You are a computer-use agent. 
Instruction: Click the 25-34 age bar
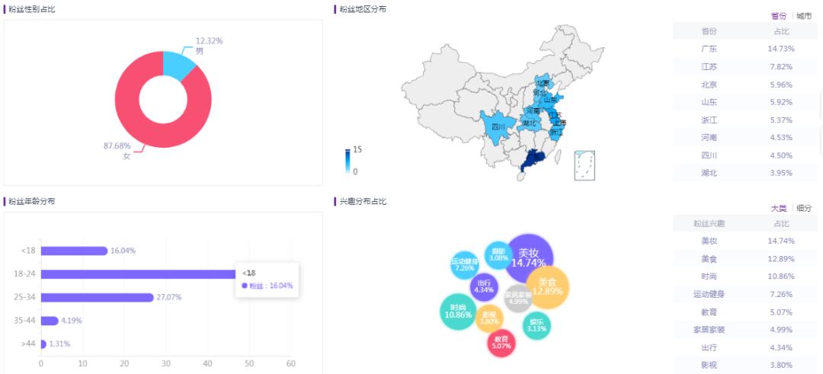97,297
